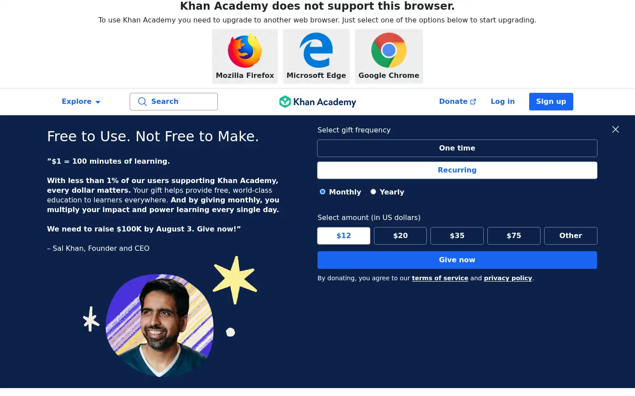Choose the $75 donation amount
The height and width of the screenshot is (396, 635).
coord(514,236)
